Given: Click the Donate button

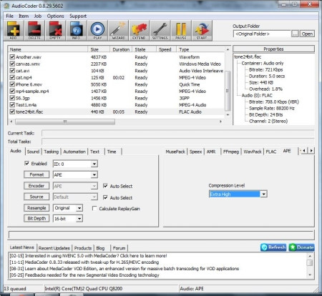Looking at the screenshot, I should point(302,247).
